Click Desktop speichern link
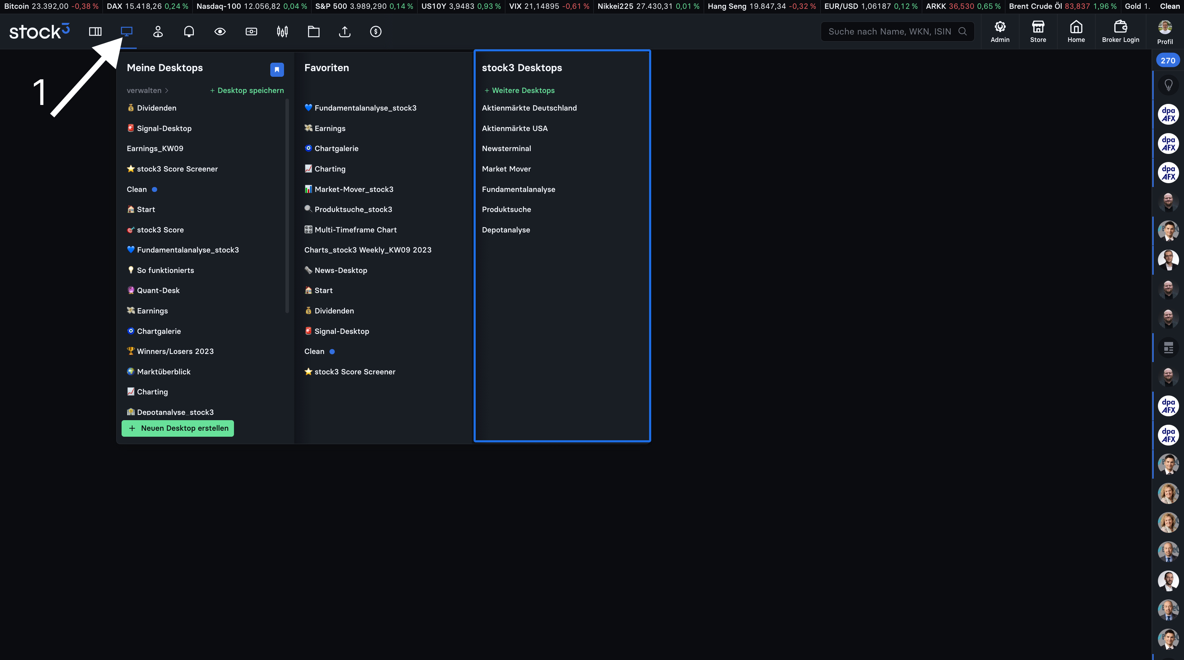This screenshot has width=1184, height=660. coord(247,91)
